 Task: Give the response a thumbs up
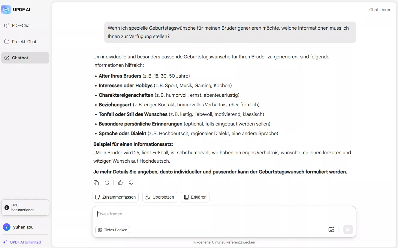pyautogui.click(x=120, y=183)
